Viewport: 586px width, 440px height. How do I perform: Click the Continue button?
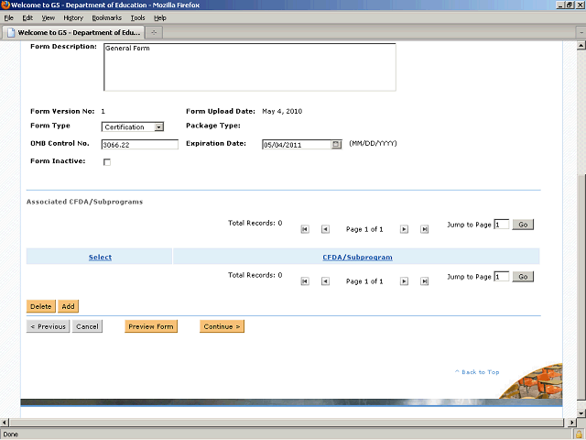(x=222, y=326)
